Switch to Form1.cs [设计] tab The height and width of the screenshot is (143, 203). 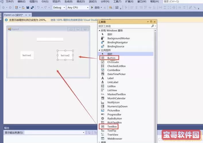point(13,15)
